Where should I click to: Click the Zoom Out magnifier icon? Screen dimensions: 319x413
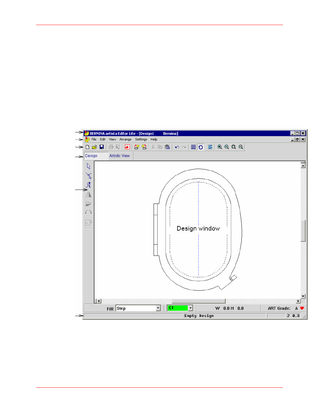[227, 147]
